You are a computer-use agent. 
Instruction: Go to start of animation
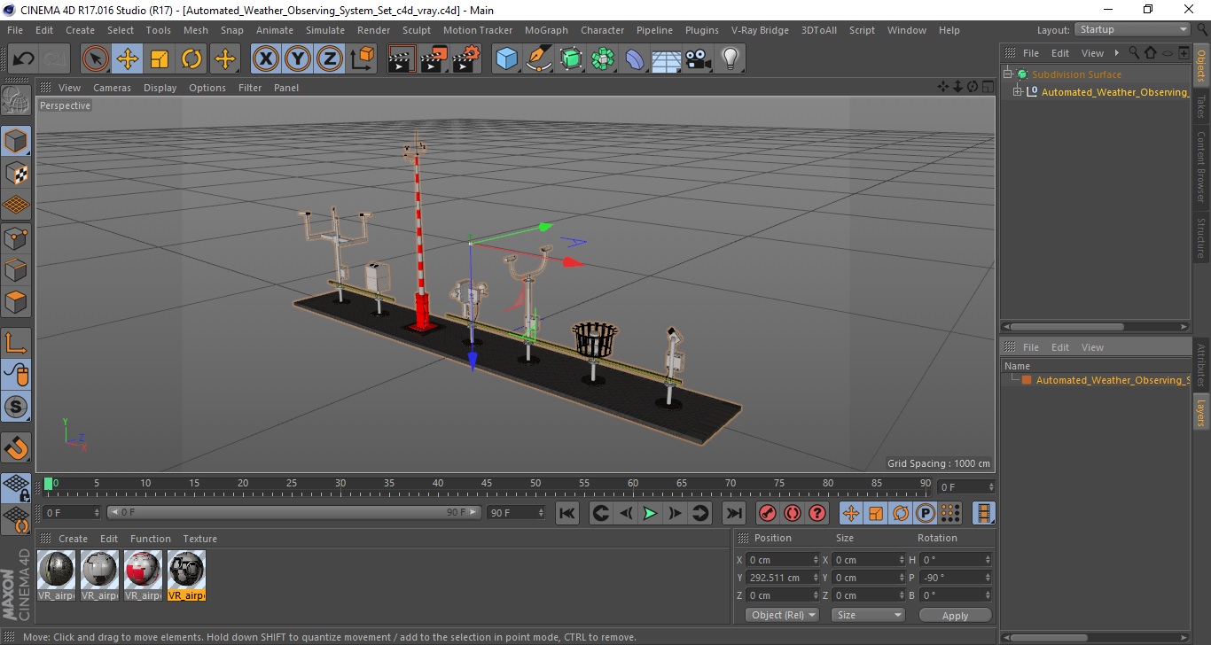pos(567,513)
